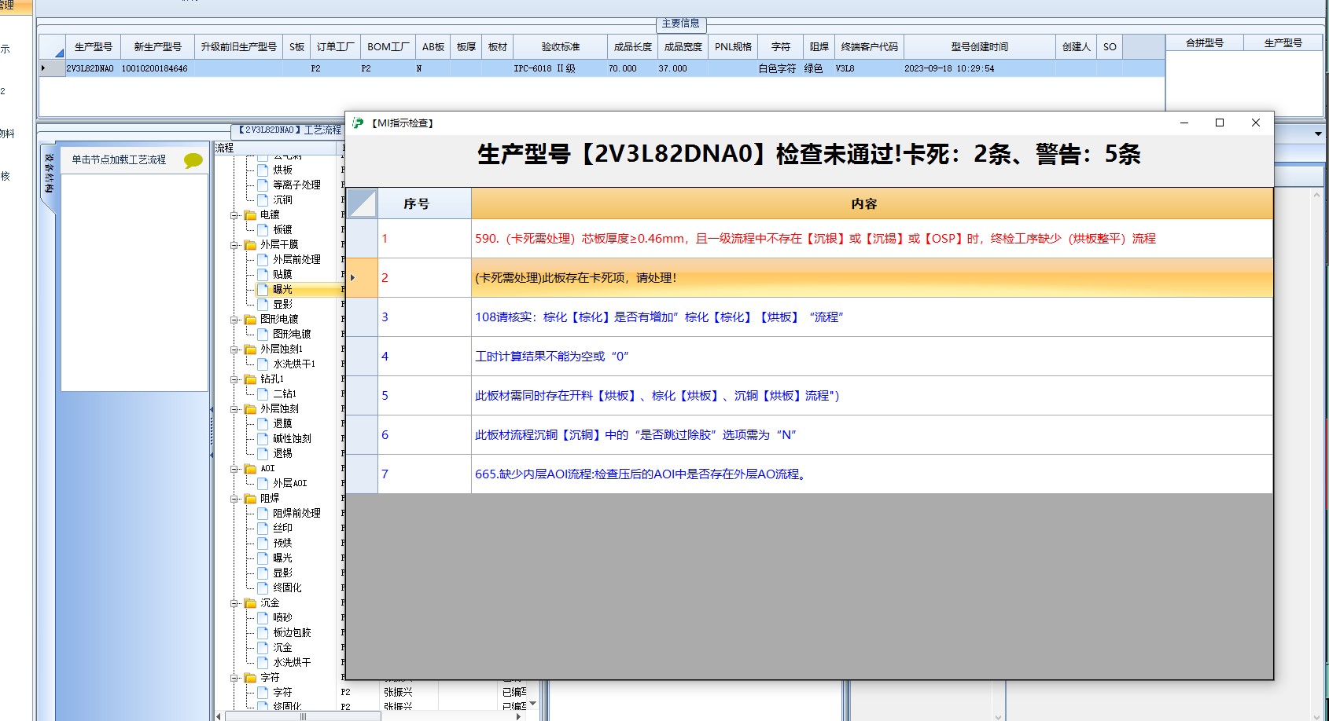
Task: Select the 显影 step under 外层干膜
Action: (x=282, y=304)
